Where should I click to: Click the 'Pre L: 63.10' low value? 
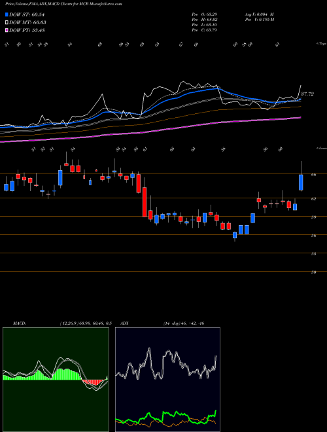[x=204, y=25]
